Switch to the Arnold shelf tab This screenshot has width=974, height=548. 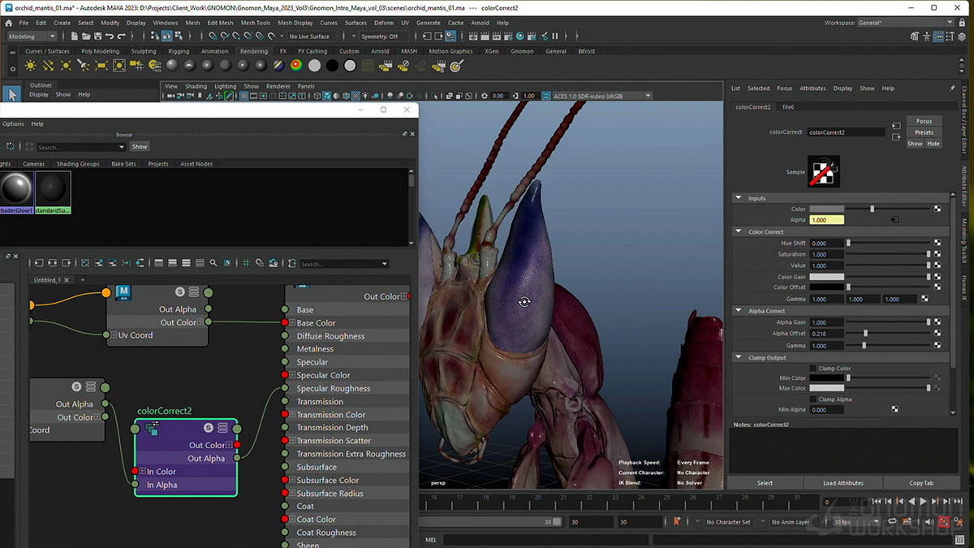coord(380,51)
